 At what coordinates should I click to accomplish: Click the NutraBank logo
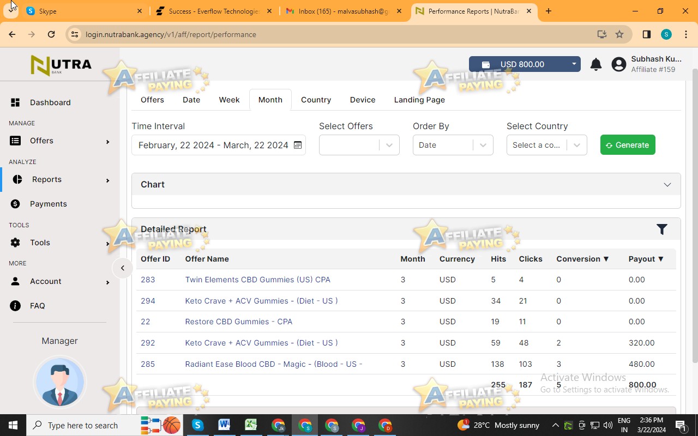click(x=61, y=65)
